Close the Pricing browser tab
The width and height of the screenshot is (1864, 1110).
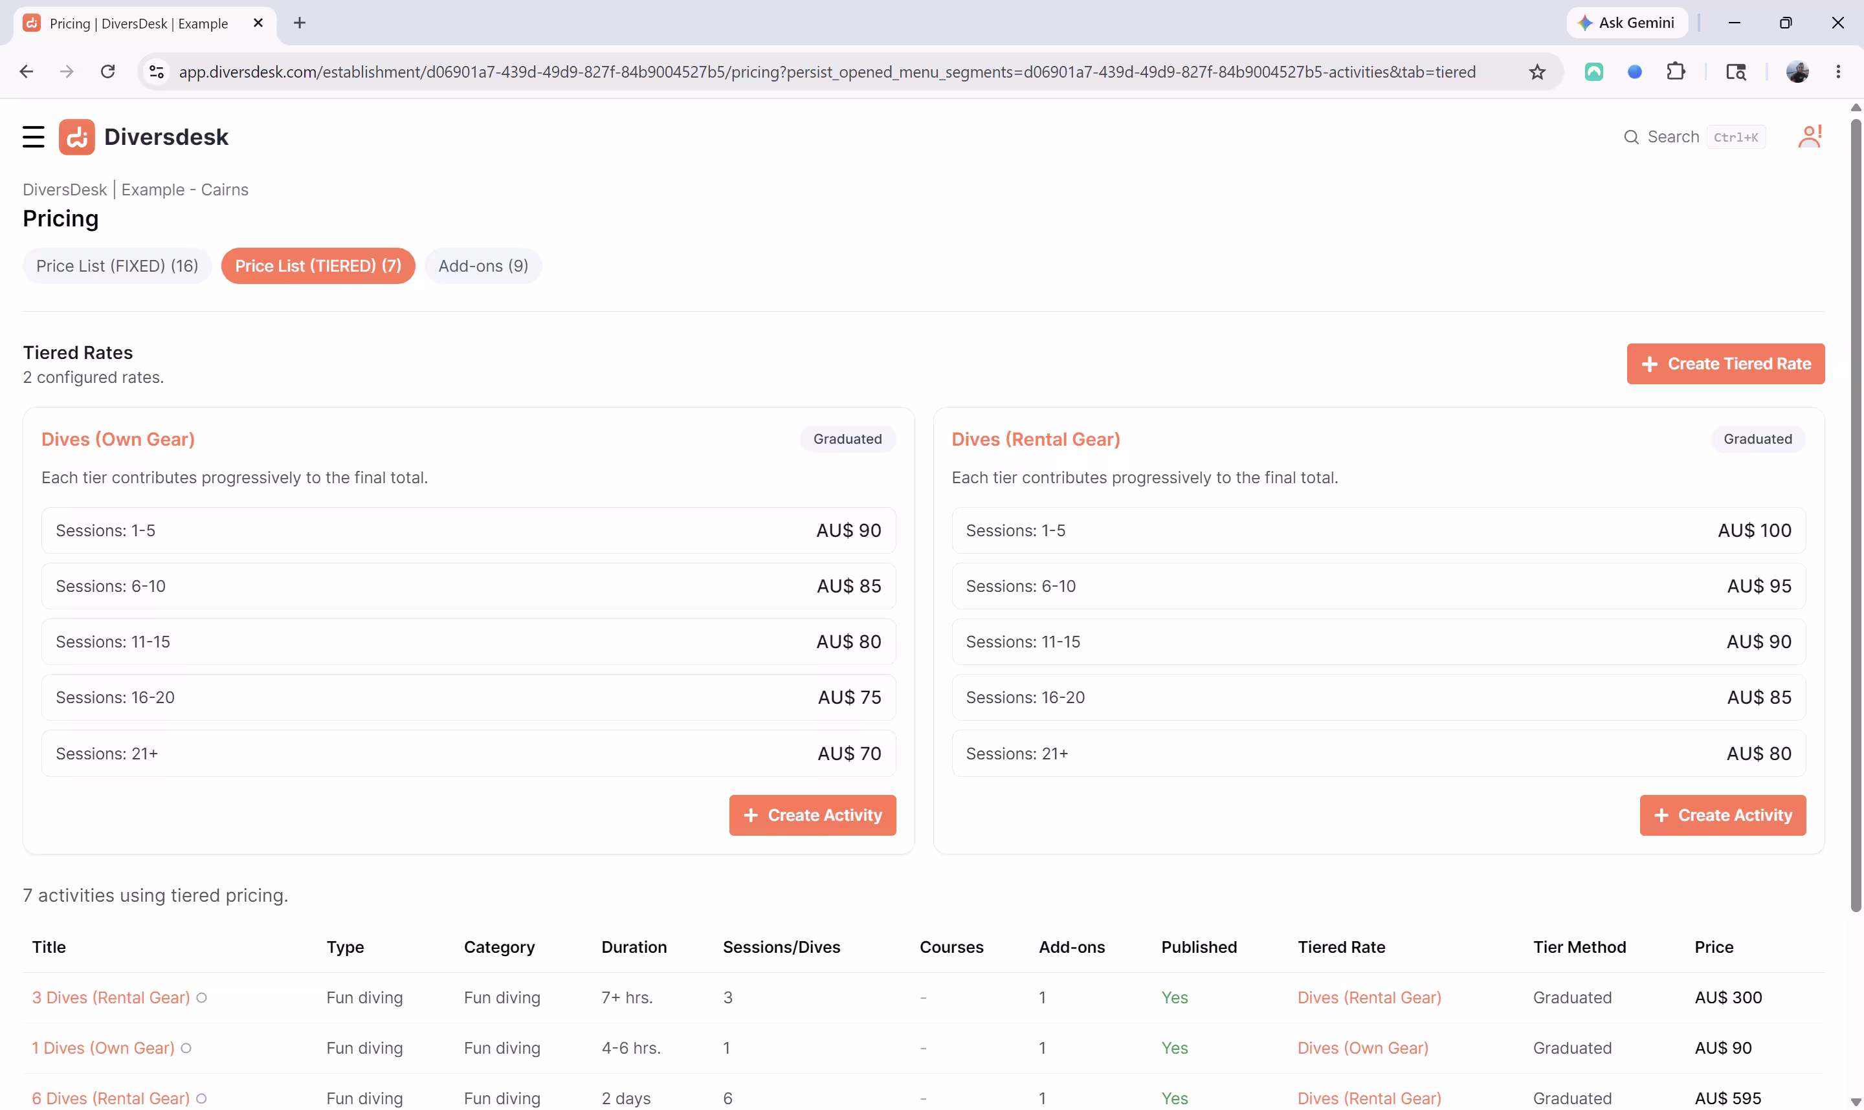pos(258,23)
